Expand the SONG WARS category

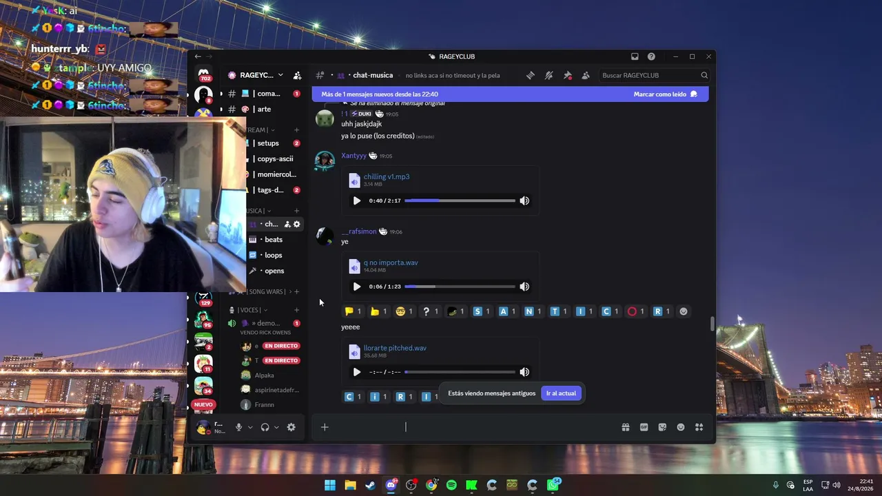(x=266, y=292)
